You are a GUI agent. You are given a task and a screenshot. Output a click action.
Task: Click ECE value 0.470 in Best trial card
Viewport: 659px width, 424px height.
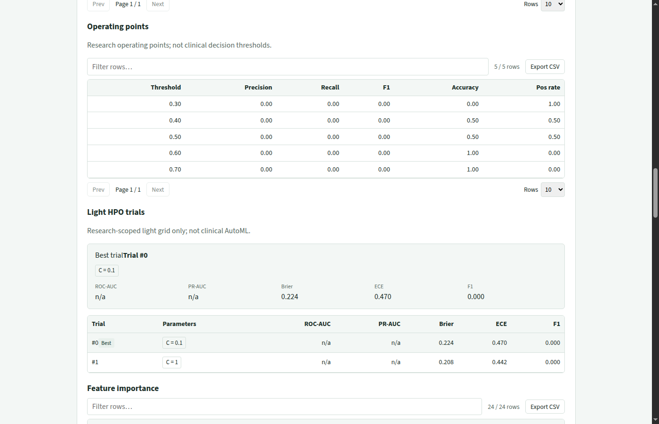tap(383, 297)
